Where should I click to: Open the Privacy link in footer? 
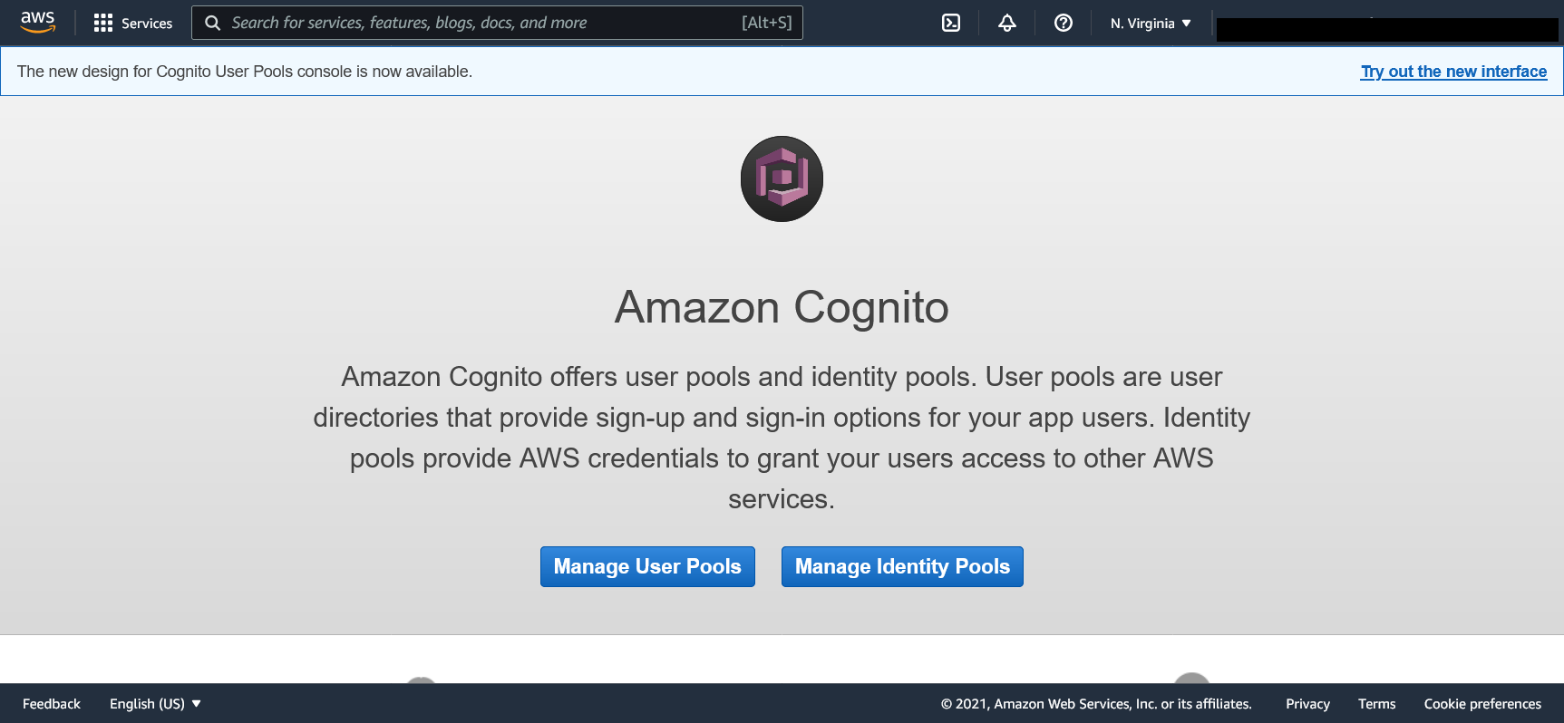pos(1307,704)
